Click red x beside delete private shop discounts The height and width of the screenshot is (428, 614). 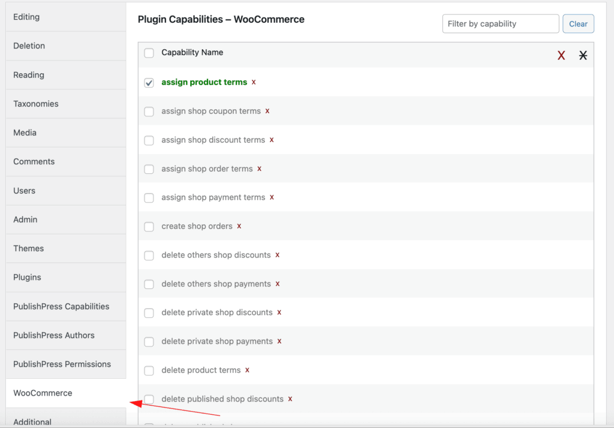tap(279, 312)
